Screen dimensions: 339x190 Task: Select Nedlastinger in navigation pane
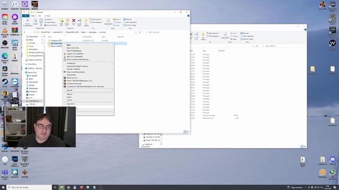(x=33, y=88)
